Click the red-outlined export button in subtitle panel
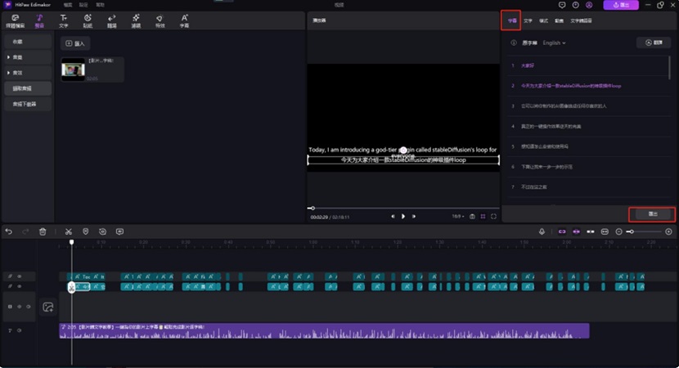 click(x=652, y=213)
